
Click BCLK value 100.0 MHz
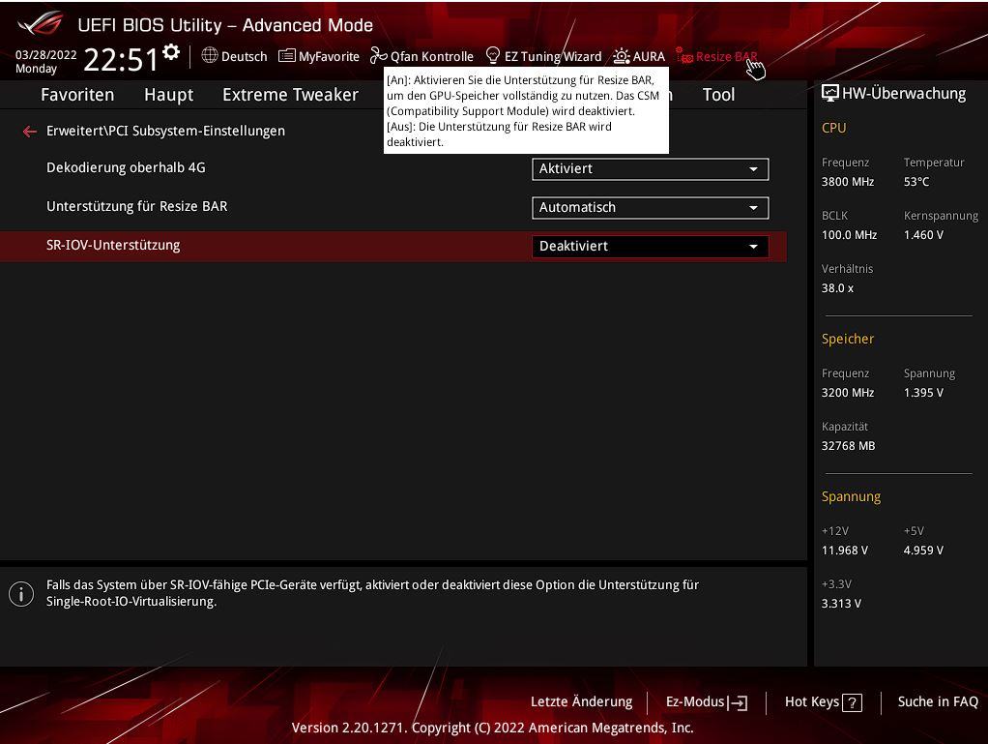click(x=849, y=234)
